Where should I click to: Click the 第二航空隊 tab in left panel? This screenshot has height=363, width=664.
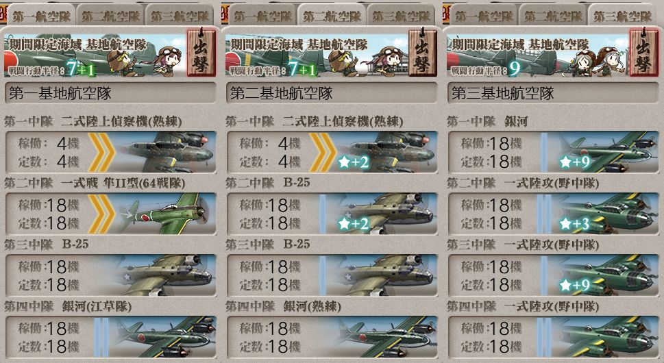click(110, 16)
